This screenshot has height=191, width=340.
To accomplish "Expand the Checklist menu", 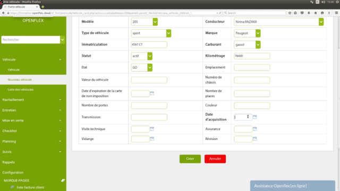I will pyautogui.click(x=33, y=131).
